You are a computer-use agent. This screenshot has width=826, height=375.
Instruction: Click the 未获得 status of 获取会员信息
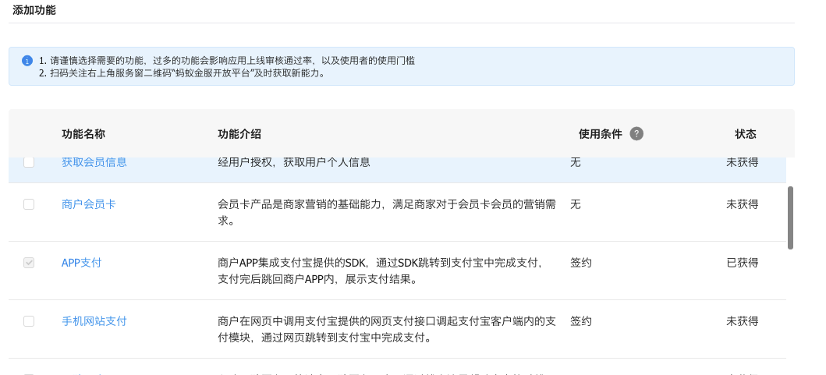click(743, 162)
